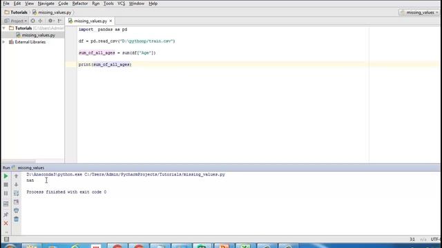
Task: Expand External Libraries node
Action: [x=4, y=42]
